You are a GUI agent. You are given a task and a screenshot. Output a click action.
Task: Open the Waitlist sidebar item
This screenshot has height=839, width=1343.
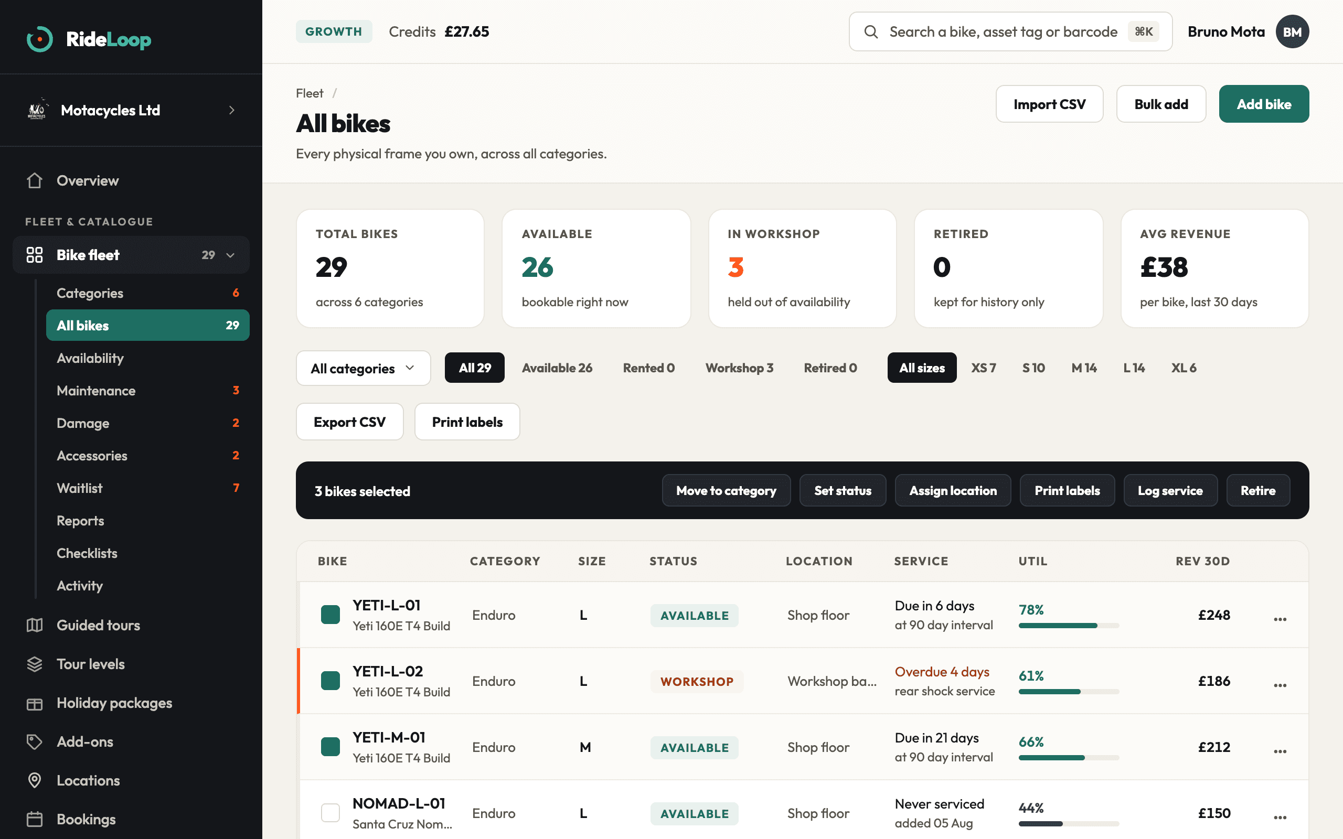[147, 488]
